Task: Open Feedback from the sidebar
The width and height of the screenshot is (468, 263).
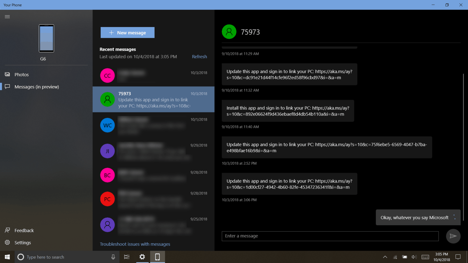Action: [46, 230]
